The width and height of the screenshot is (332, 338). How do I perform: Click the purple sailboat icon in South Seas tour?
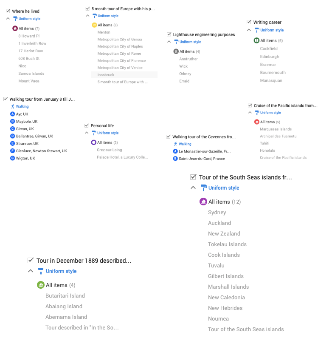pos(203,202)
